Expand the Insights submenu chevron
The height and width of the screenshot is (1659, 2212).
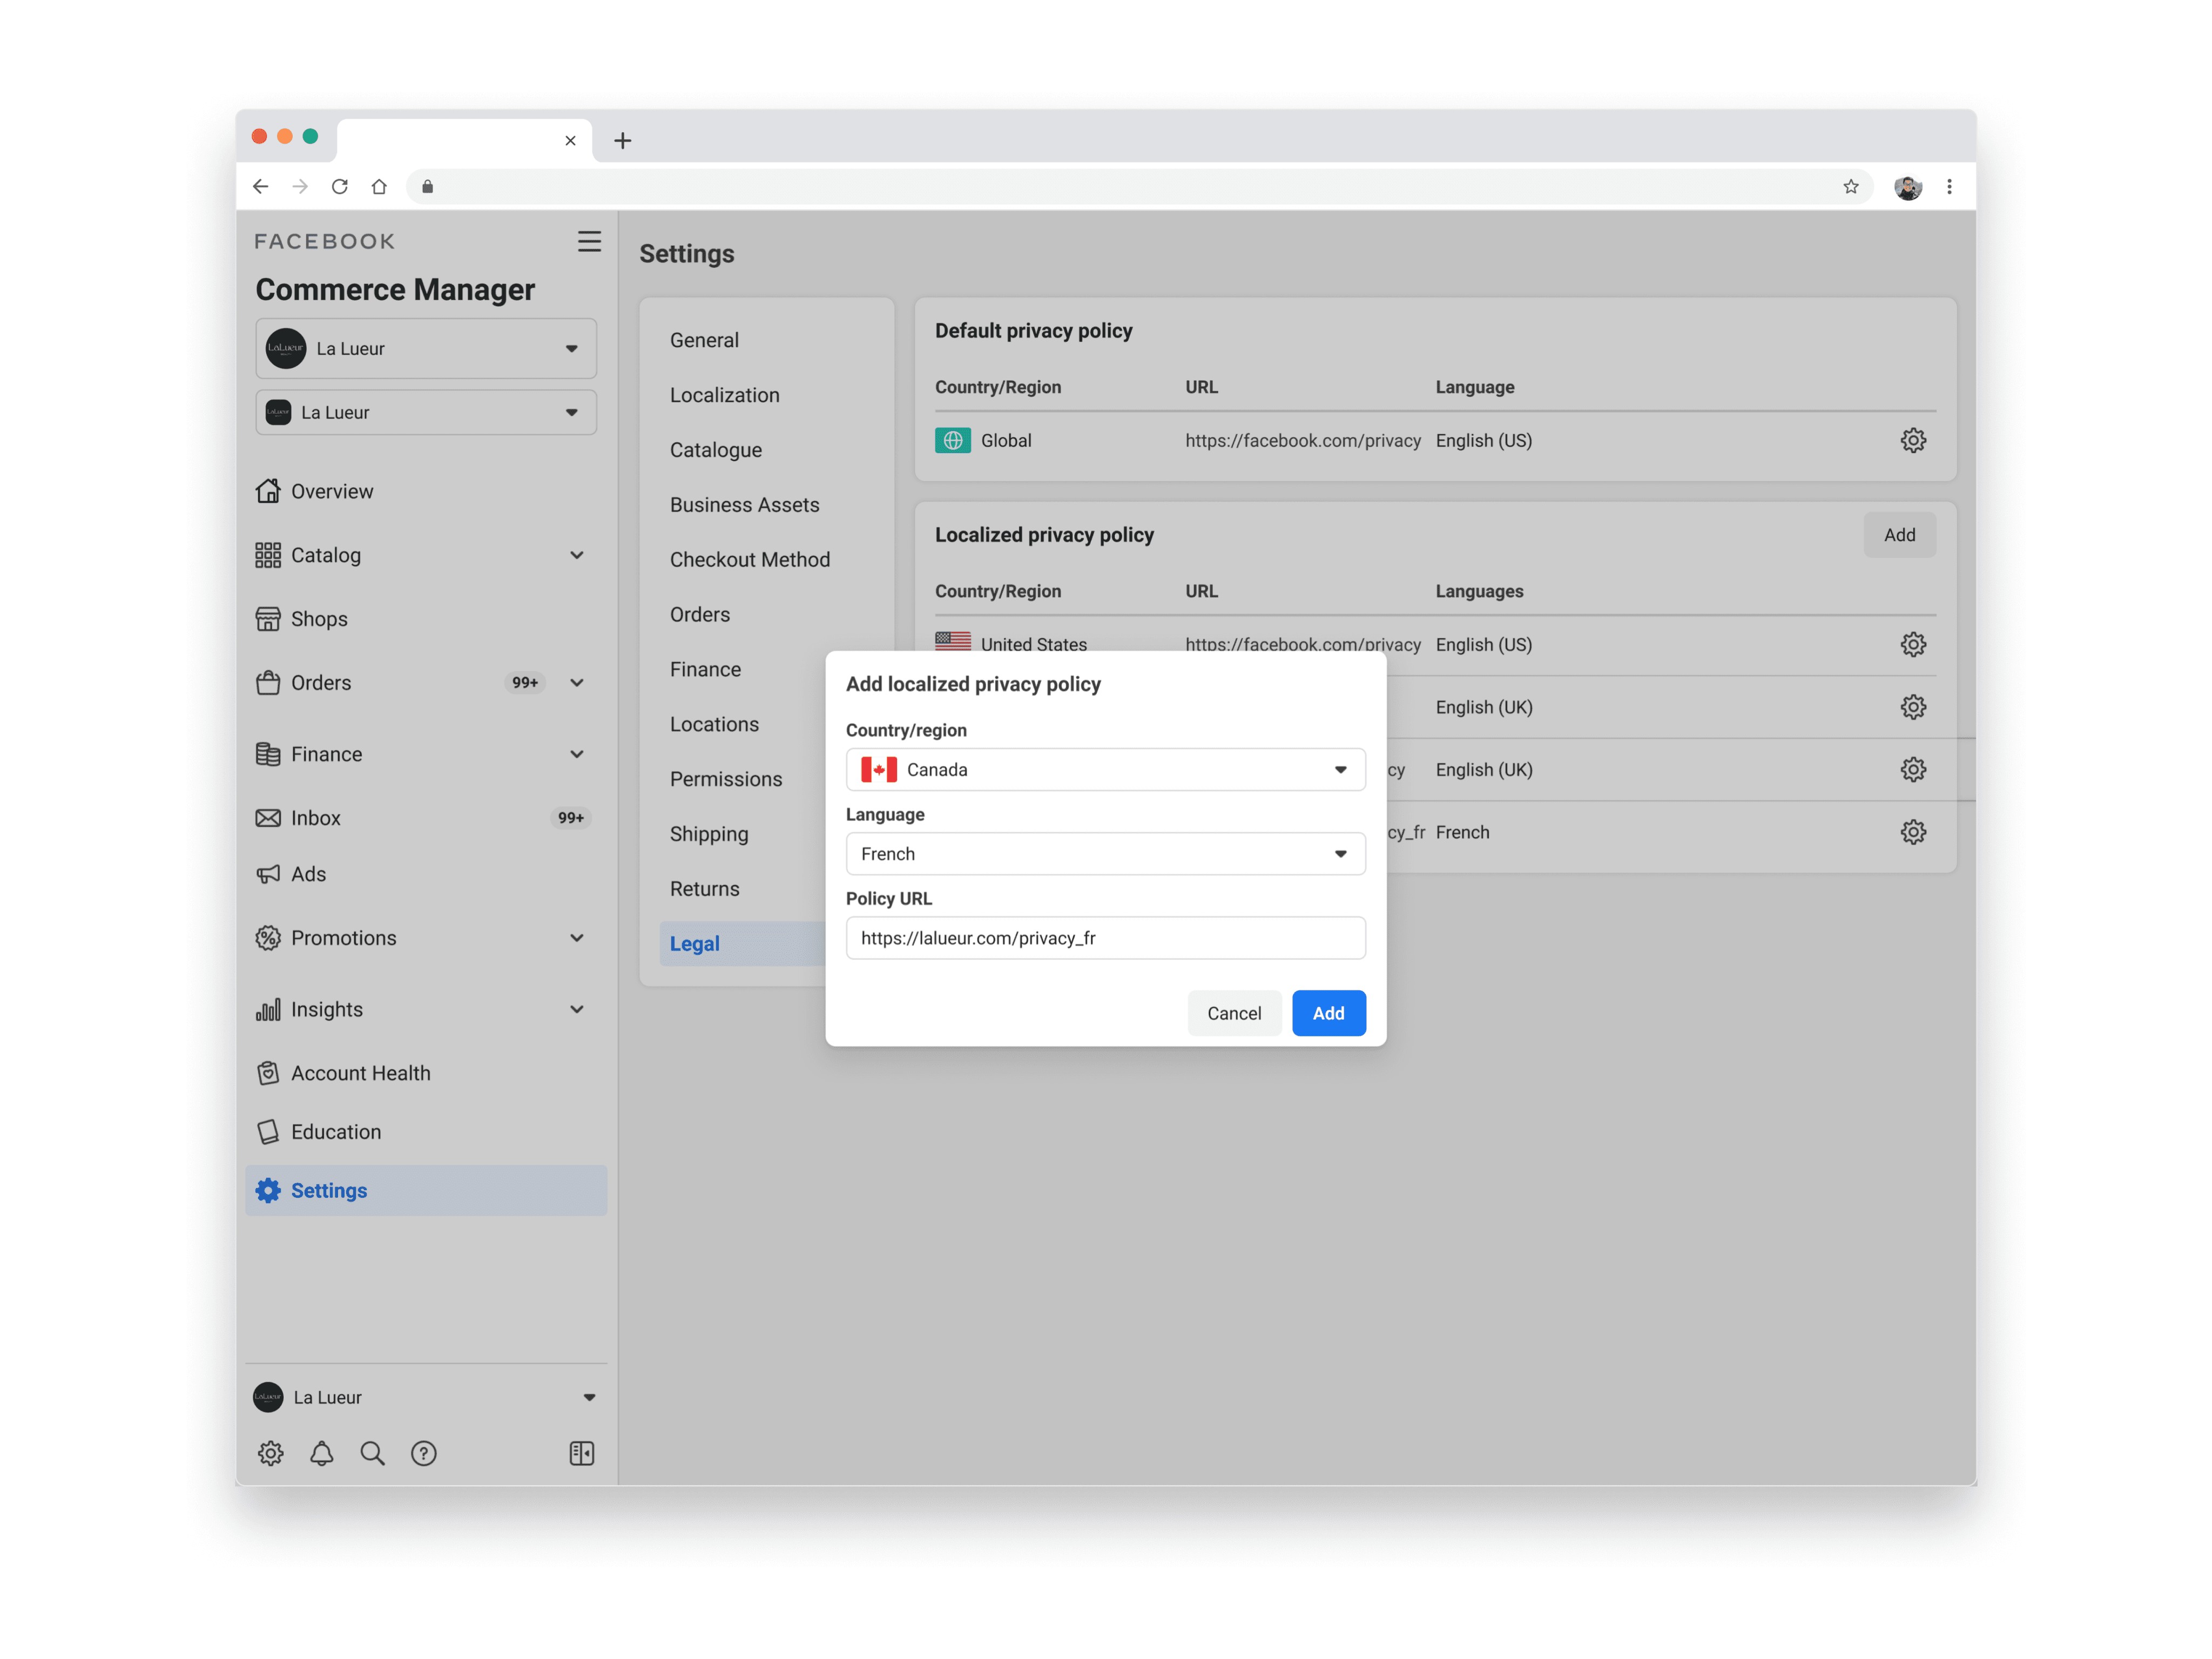[x=577, y=1010]
